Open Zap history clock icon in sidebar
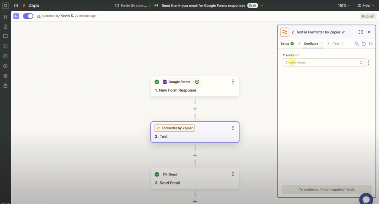Image resolution: width=379 pixels, height=204 pixels. click(x=5, y=56)
